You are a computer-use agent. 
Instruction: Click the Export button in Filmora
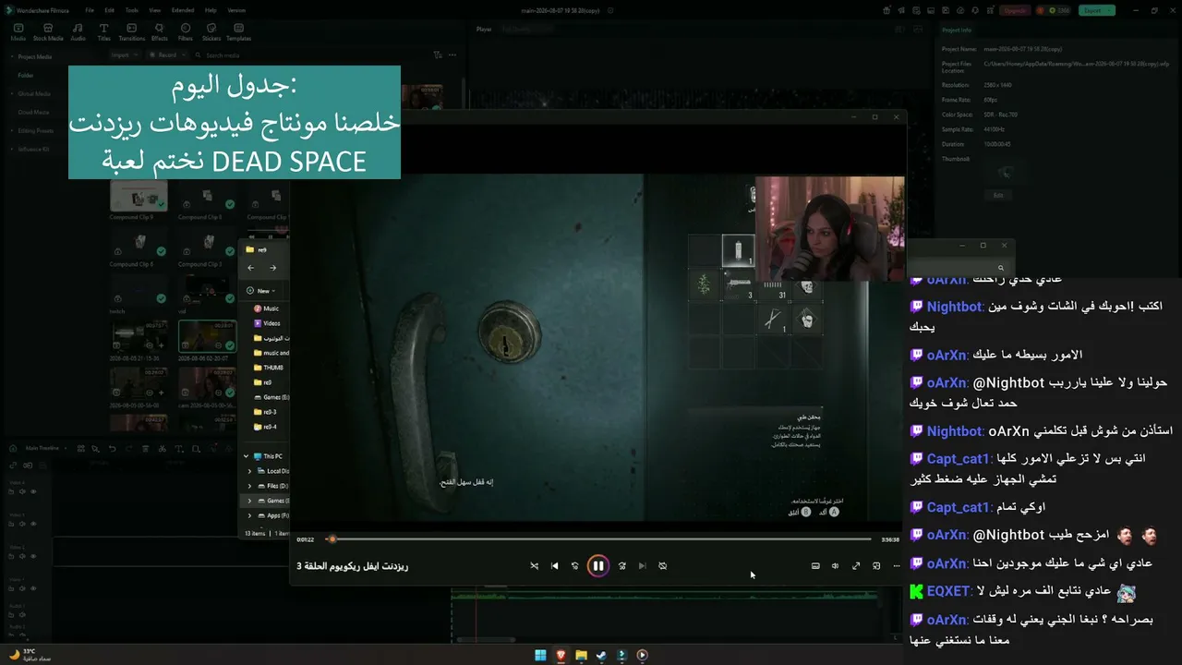click(1096, 10)
